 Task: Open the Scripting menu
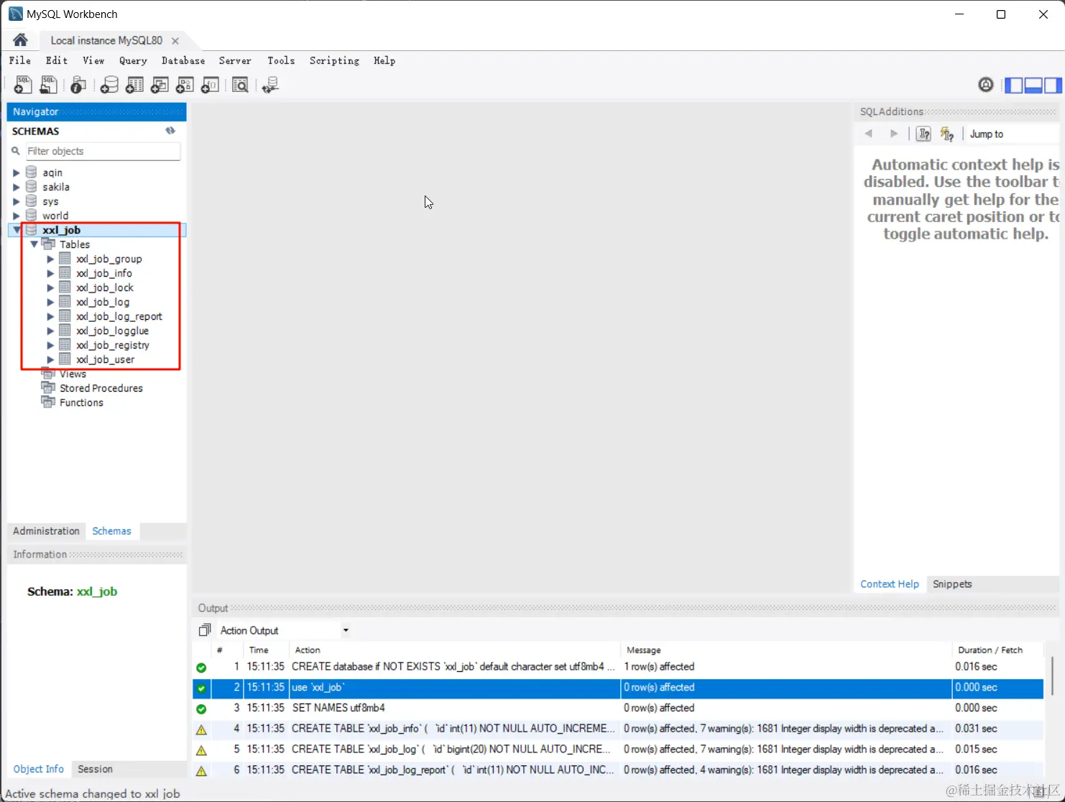click(x=334, y=60)
